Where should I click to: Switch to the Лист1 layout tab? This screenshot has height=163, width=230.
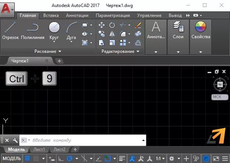pyautogui.click(x=39, y=149)
